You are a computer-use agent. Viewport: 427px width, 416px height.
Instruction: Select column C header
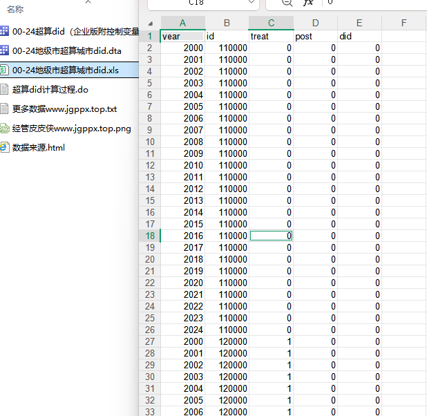272,23
